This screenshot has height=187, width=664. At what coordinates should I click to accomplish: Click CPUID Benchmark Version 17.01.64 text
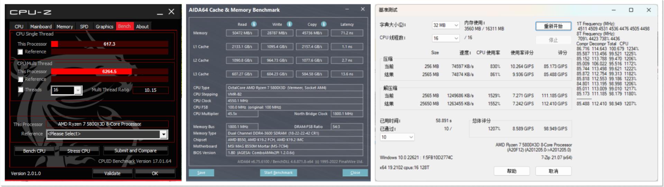click(135, 161)
